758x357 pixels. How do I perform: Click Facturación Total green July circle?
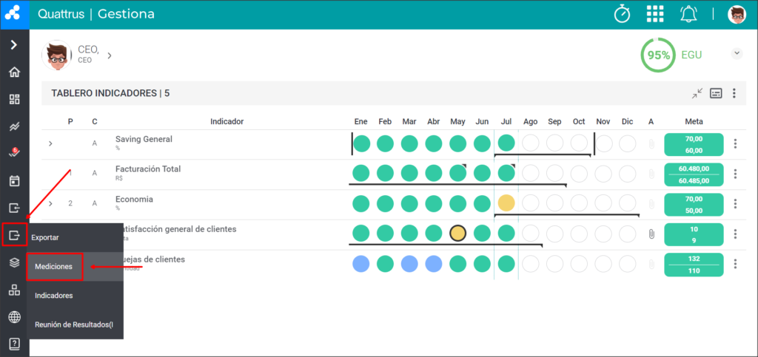pyautogui.click(x=506, y=173)
